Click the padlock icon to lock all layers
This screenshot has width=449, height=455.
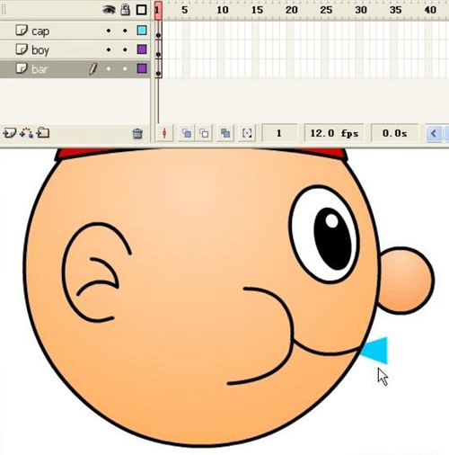click(x=125, y=10)
